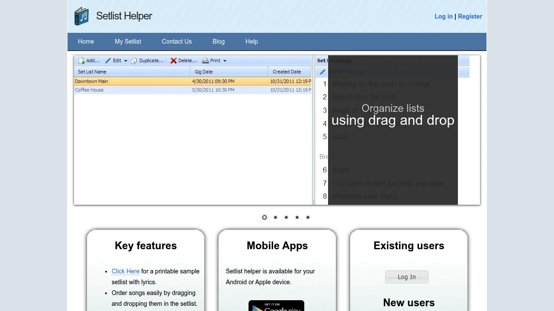Select the Coffee House set list row

click(193, 90)
